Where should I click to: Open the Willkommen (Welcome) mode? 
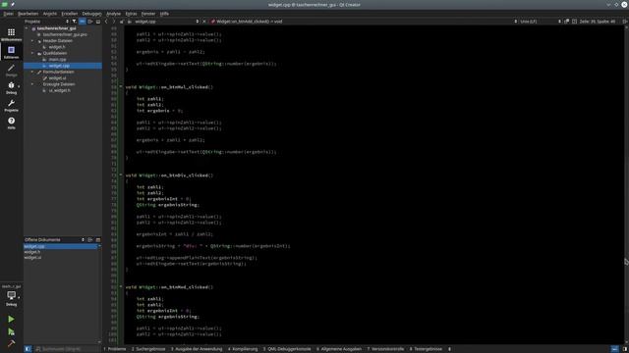11,34
